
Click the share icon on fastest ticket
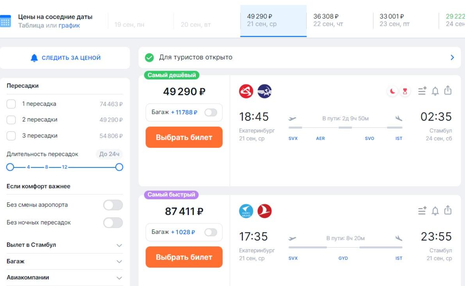448,211
